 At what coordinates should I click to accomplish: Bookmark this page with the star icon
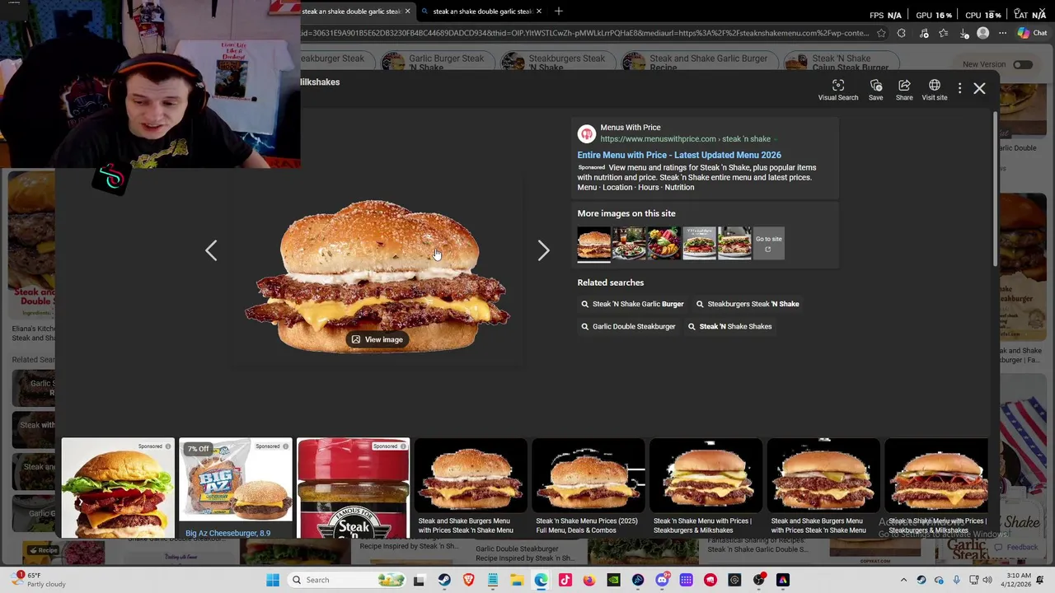click(x=881, y=33)
